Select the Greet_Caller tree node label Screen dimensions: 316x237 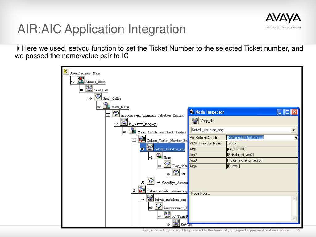coord(112,99)
